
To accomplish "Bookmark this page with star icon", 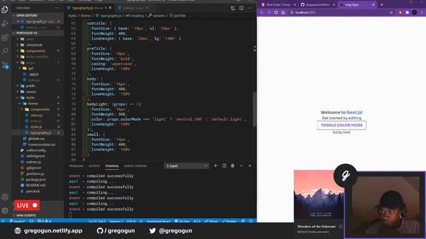I will point(391,13).
